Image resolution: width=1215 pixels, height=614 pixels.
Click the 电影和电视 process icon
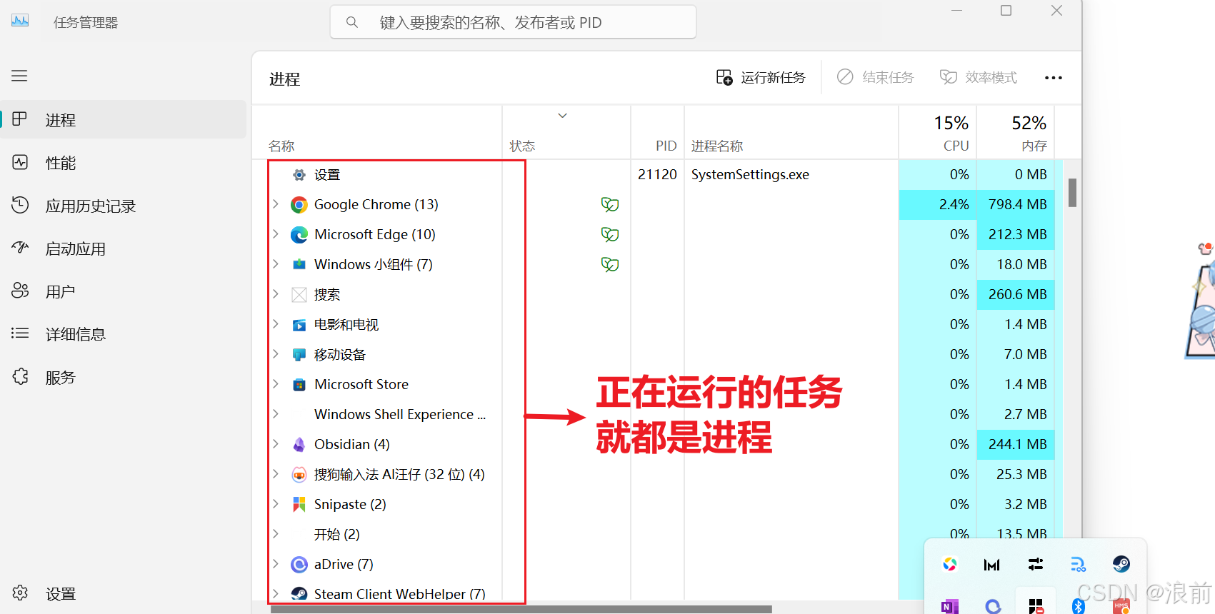click(299, 325)
